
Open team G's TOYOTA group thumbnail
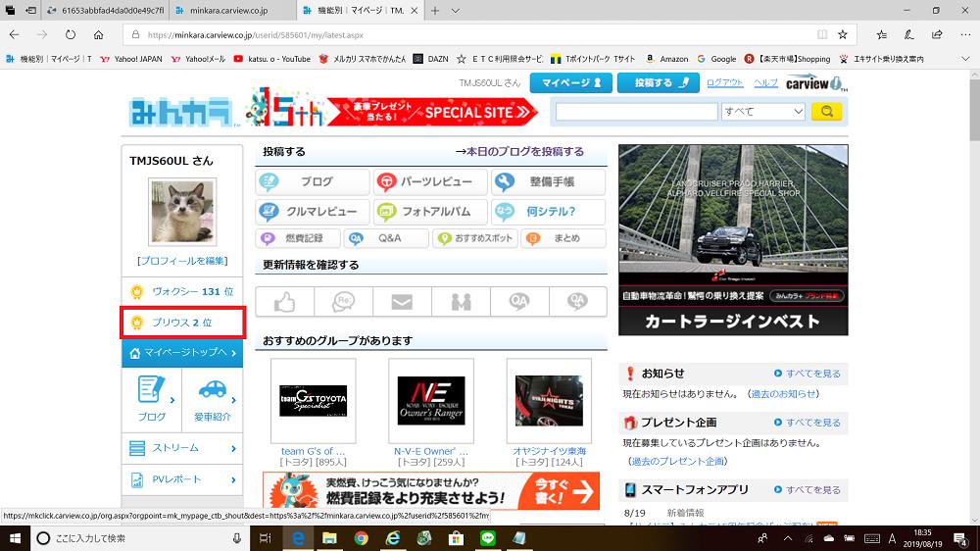click(x=314, y=401)
